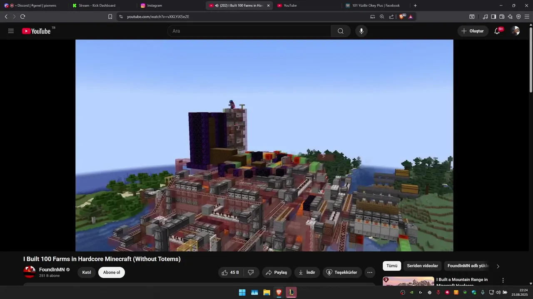Viewport: 533px width, 299px height.
Task: Open a new browser tab
Action: click(x=415, y=5)
